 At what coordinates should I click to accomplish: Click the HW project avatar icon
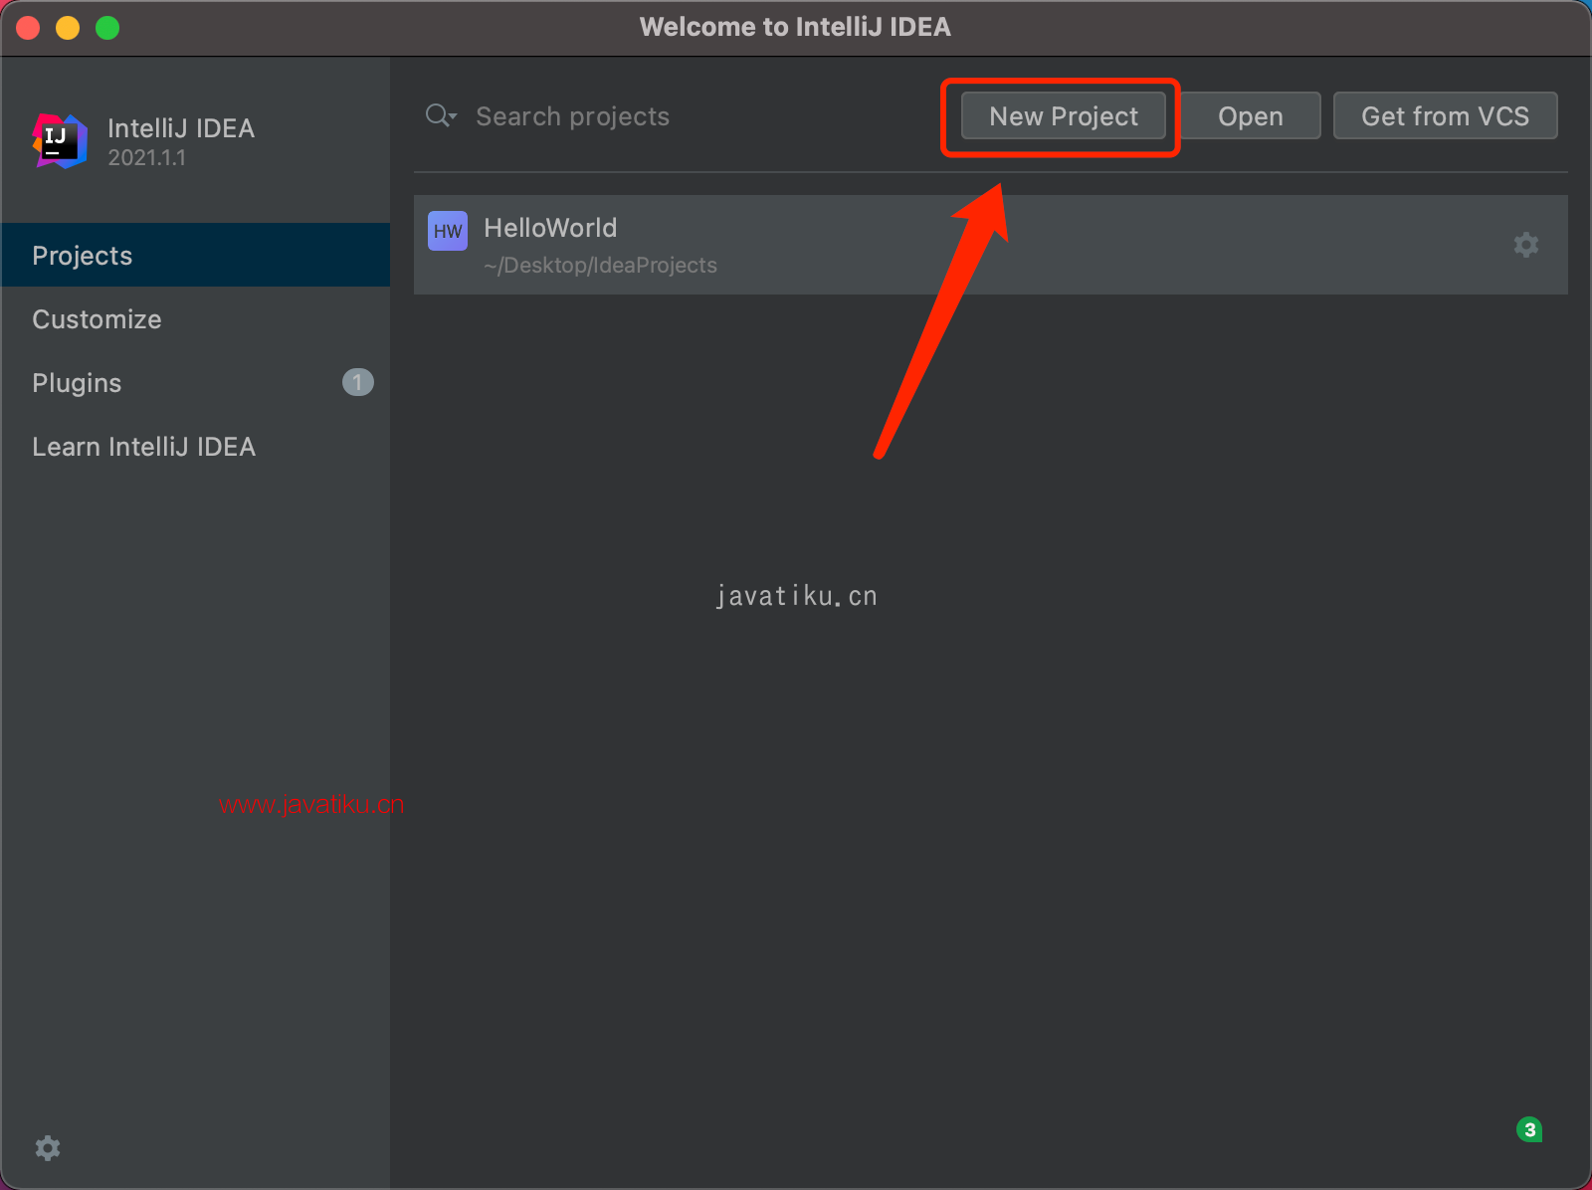[448, 231]
